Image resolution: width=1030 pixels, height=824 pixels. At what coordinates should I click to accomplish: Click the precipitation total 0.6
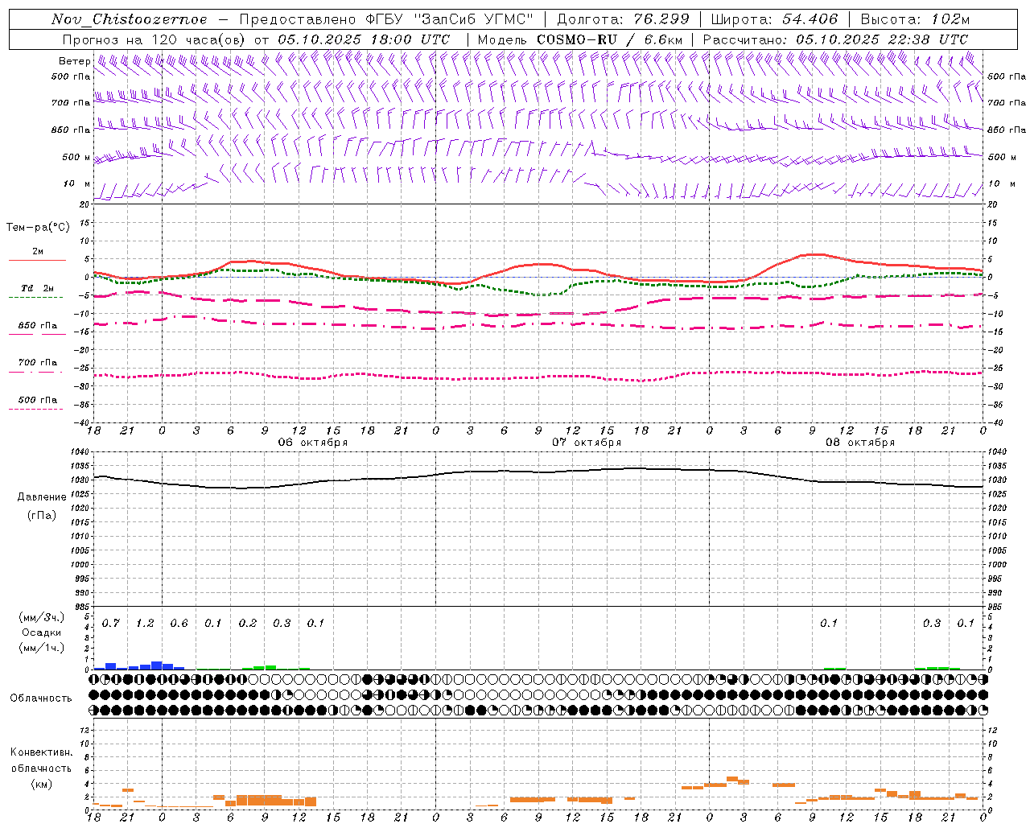179,623
